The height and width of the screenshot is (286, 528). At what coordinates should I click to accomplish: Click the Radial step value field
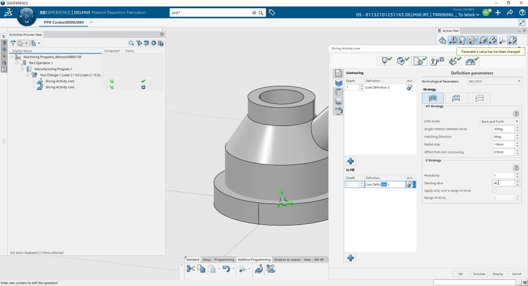tap(503, 144)
